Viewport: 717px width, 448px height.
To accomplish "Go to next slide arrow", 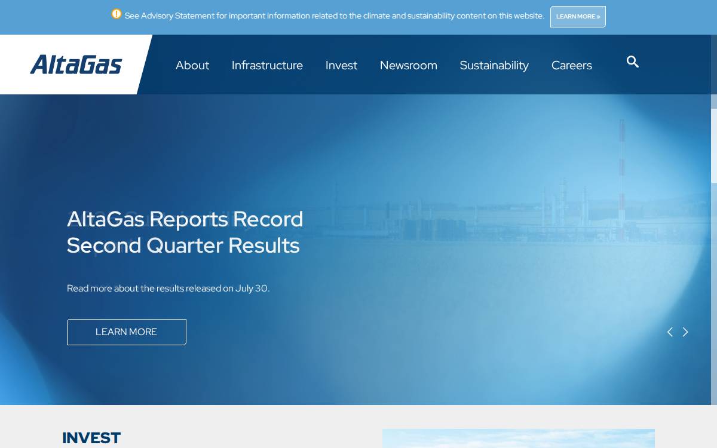I will (x=685, y=332).
